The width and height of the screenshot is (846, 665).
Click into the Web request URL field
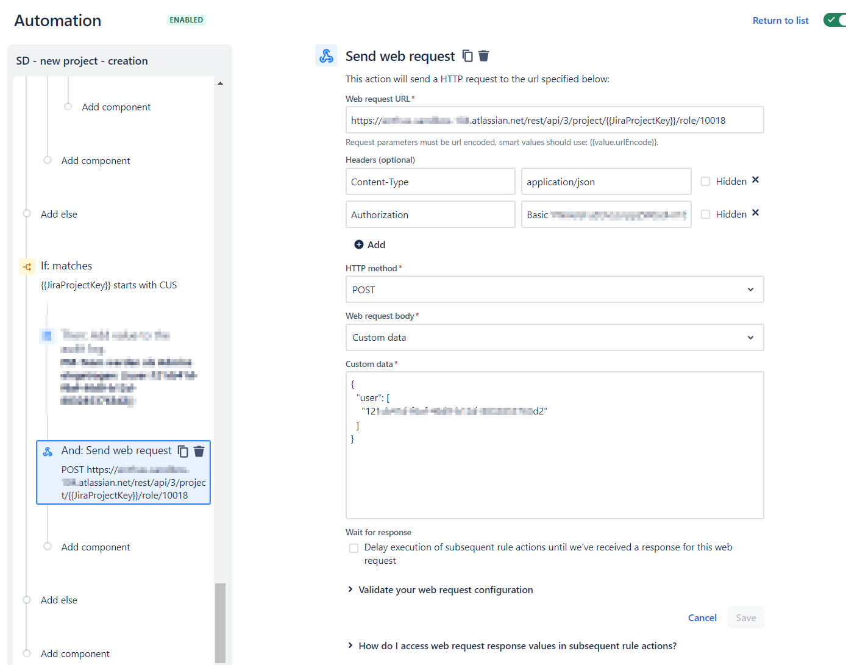[x=555, y=120]
